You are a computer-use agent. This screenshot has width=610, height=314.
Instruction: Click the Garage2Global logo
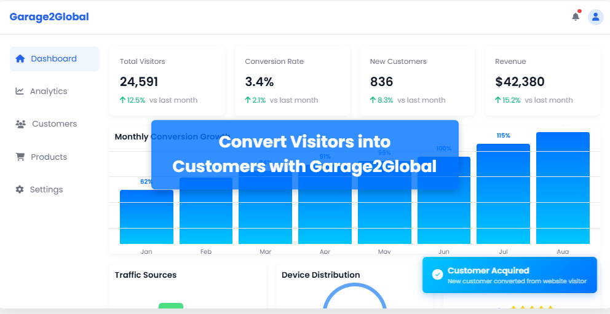[x=49, y=17]
